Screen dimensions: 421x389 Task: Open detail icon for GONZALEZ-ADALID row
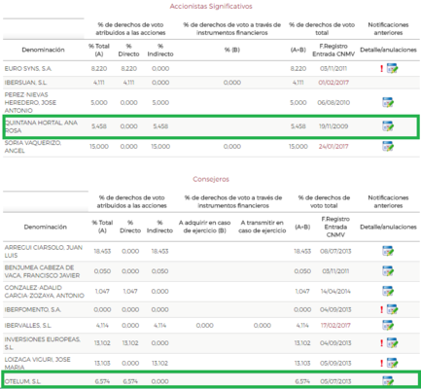click(x=388, y=291)
